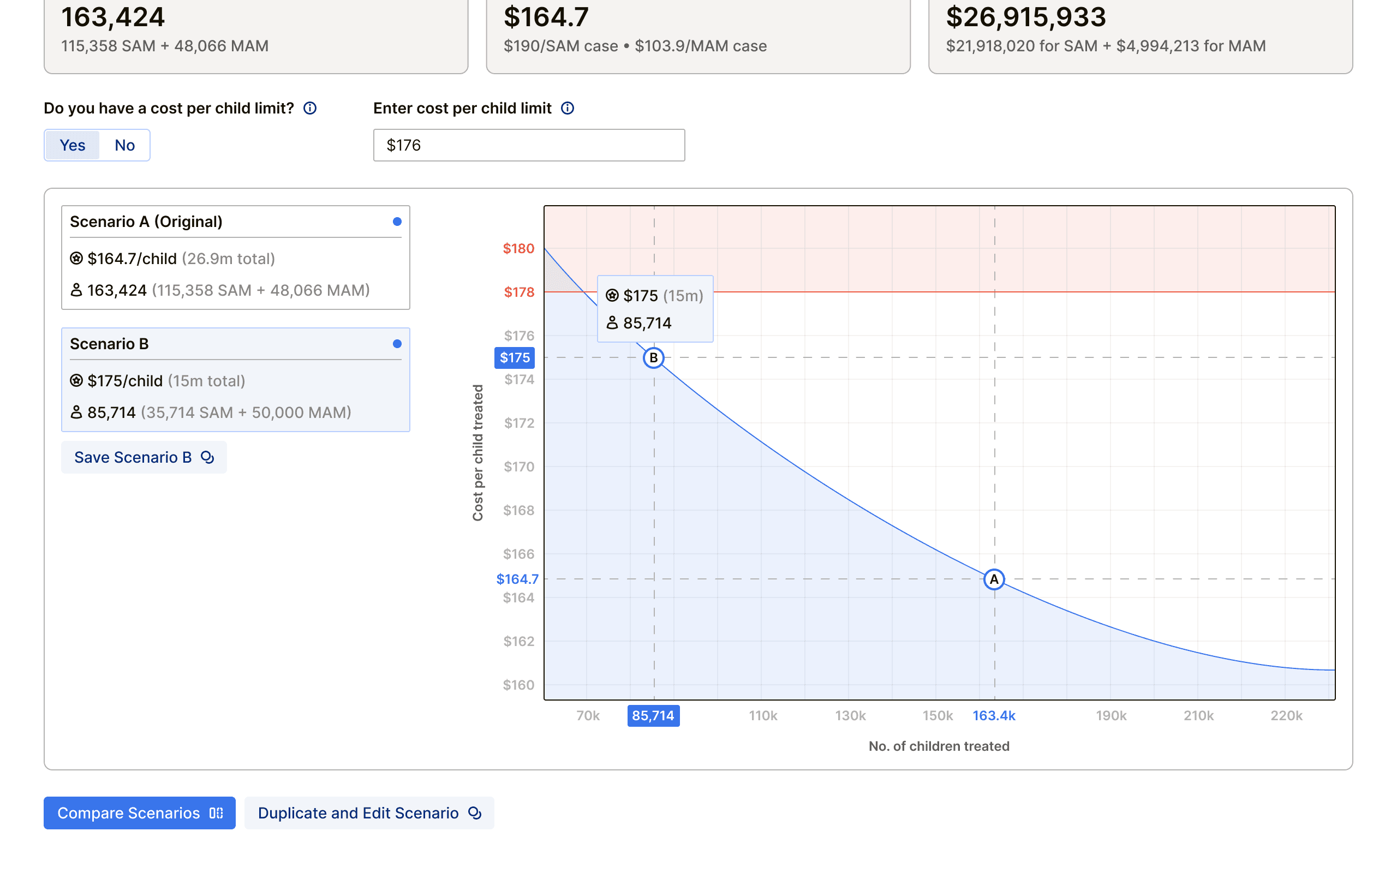Open Compare Scenarios

click(x=140, y=813)
